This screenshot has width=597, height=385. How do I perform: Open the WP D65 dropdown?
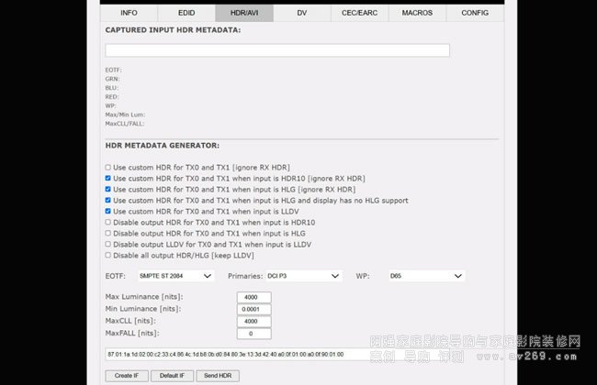click(x=425, y=275)
